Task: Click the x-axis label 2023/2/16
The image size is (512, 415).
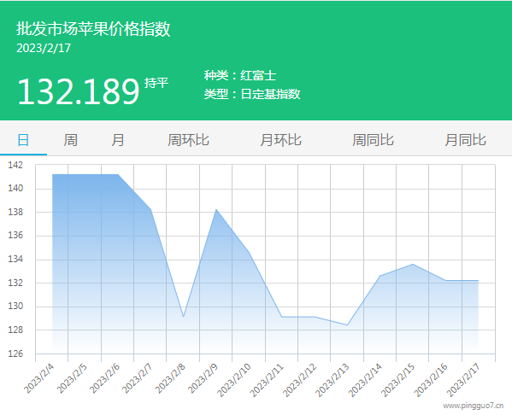Action: tap(431, 380)
